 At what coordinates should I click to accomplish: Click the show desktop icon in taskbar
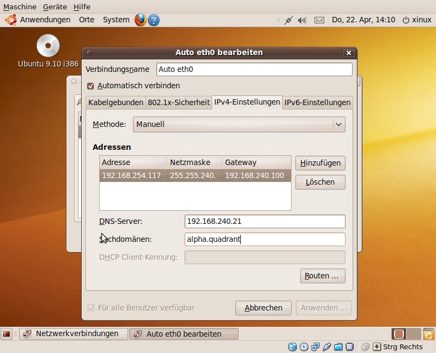[7, 333]
